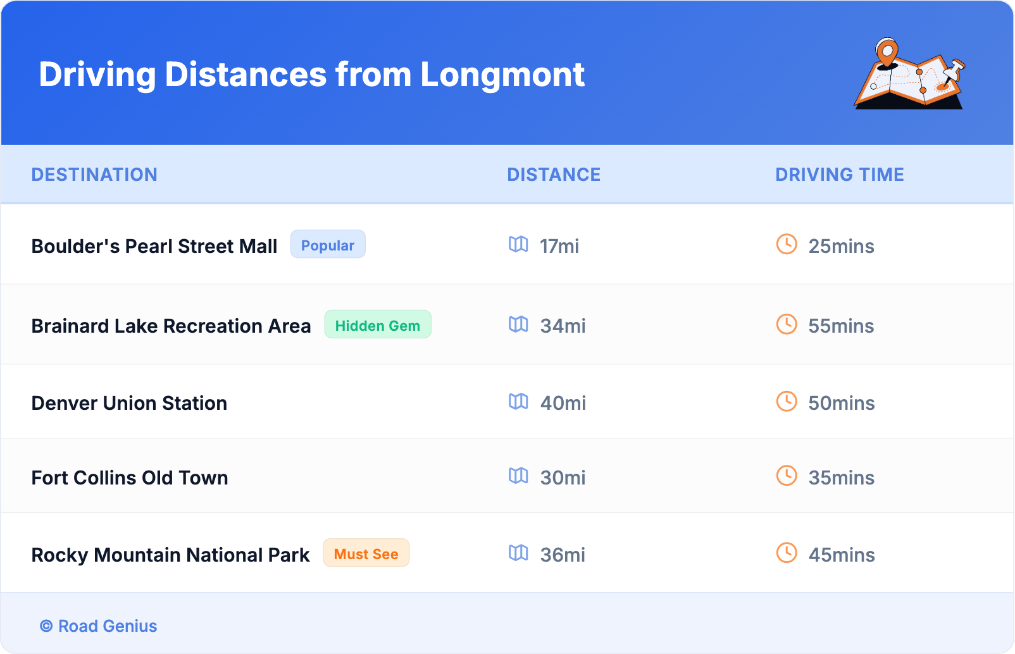
Task: Click the clock icon beside 25mins
Action: [787, 244]
